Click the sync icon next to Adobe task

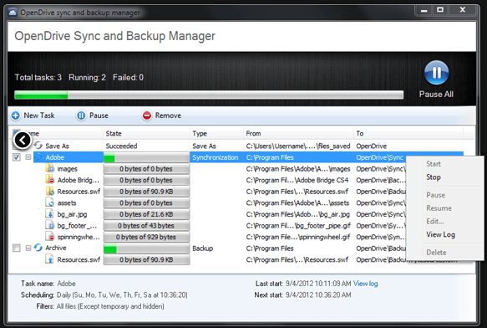38,156
